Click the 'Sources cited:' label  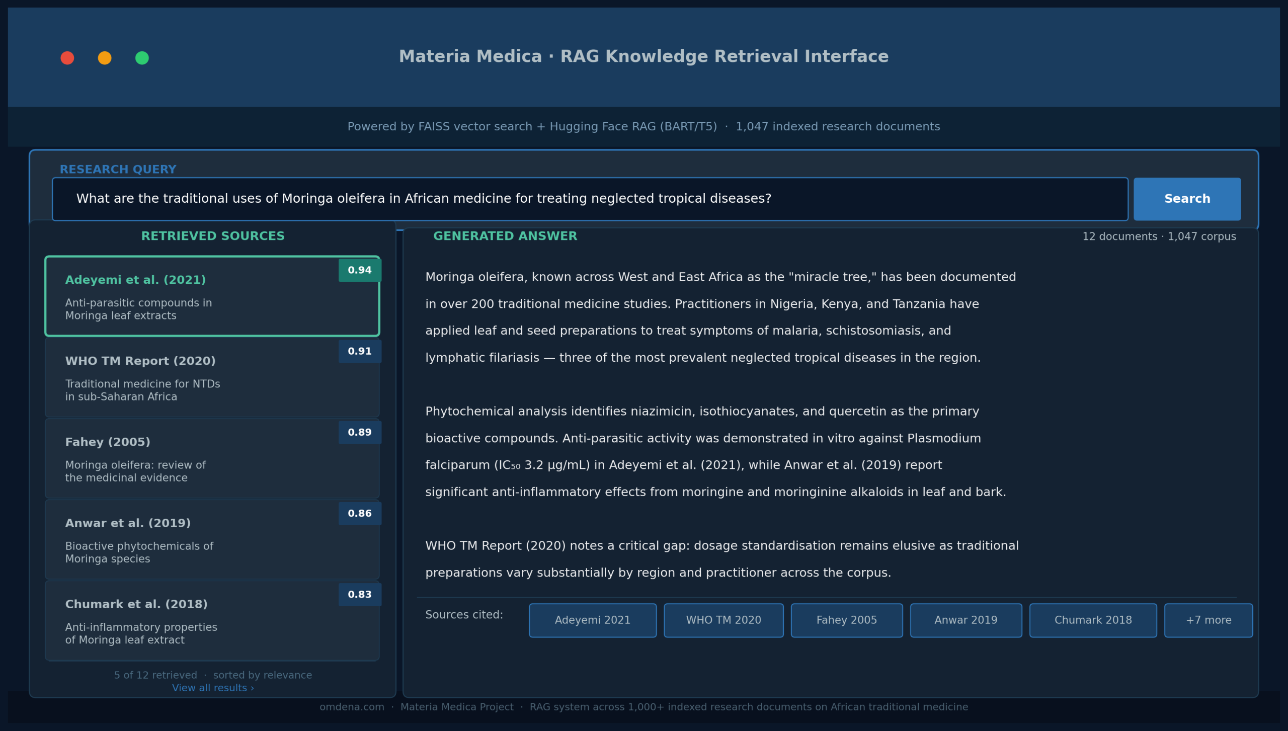[464, 615]
